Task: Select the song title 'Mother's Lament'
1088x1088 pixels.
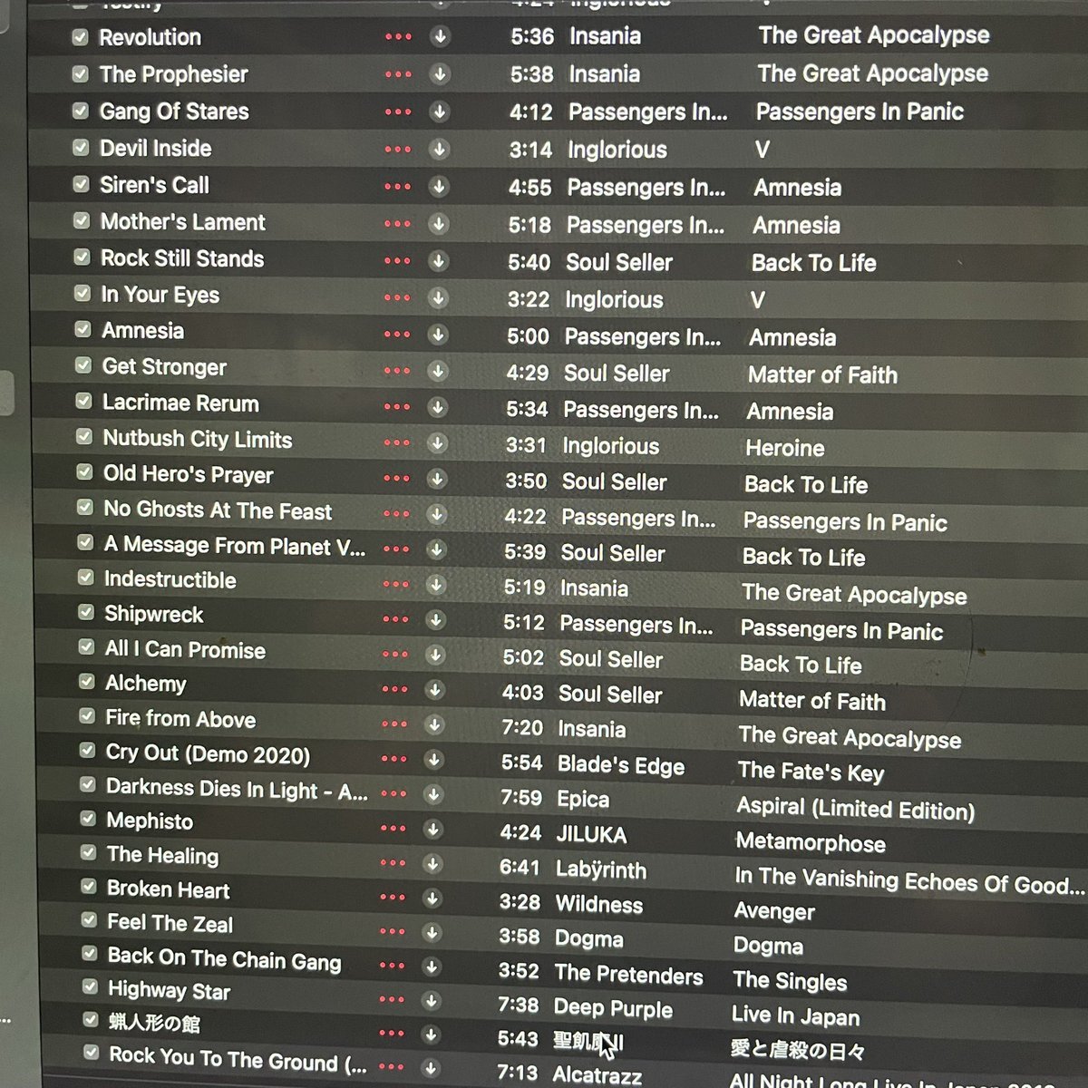Action: click(182, 222)
